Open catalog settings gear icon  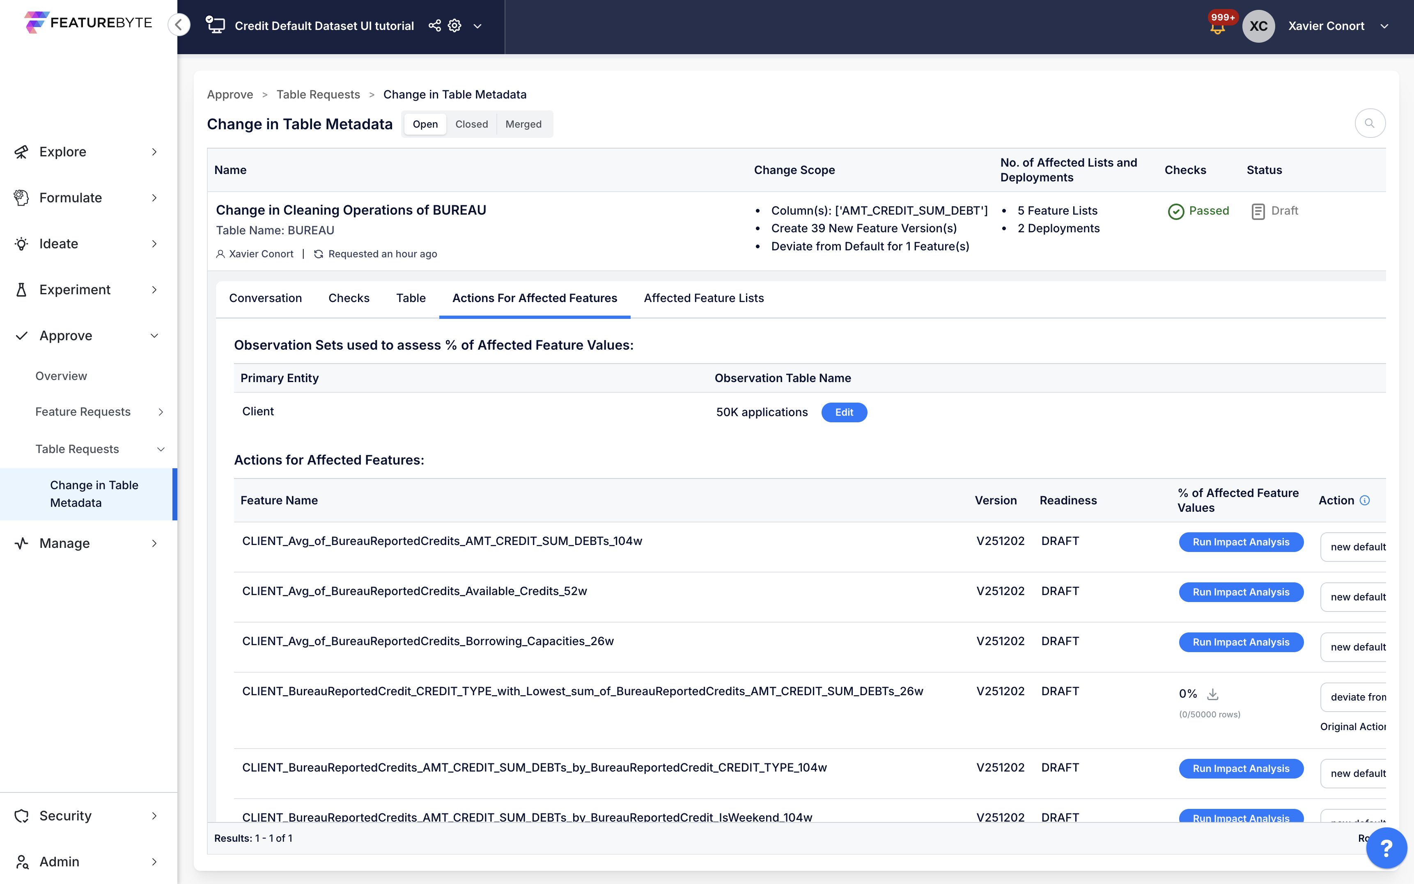[x=454, y=26]
